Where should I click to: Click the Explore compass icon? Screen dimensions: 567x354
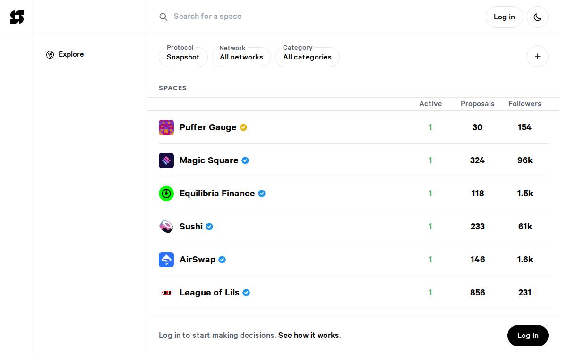[x=50, y=55]
